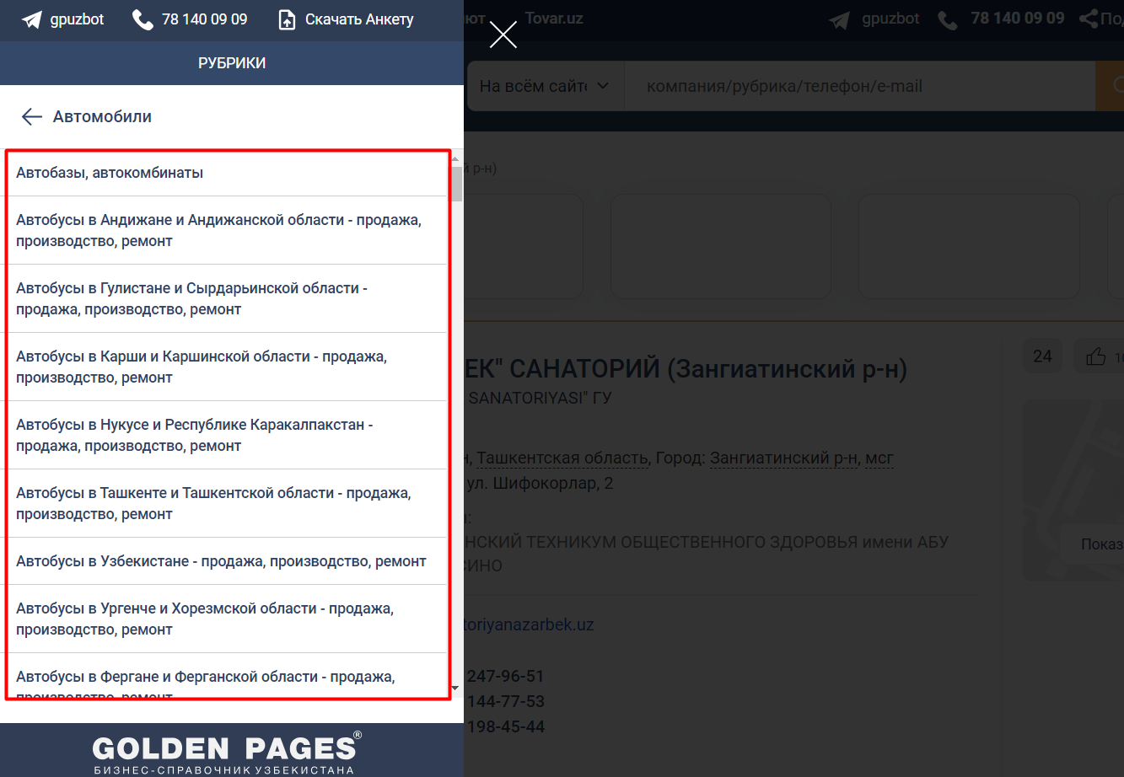Click phone number ending 198-45-44

coord(505,726)
